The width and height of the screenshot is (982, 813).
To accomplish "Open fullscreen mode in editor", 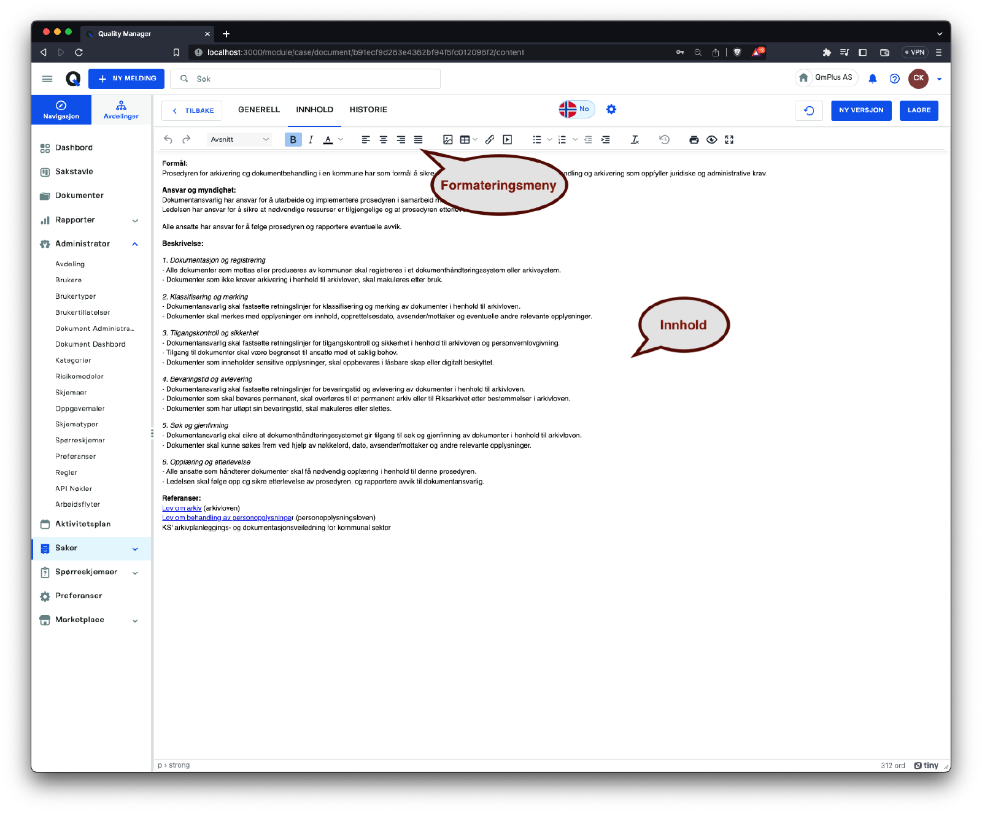I will (x=729, y=140).
